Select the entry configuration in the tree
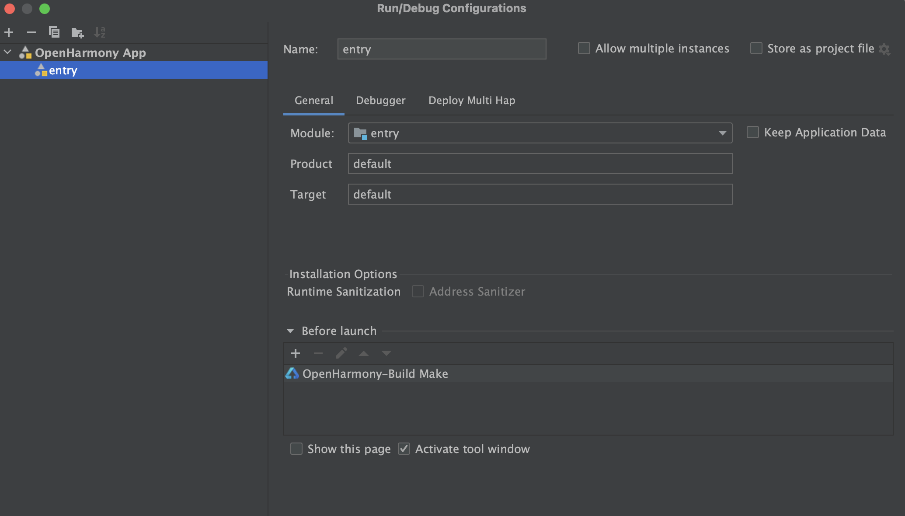The height and width of the screenshot is (516, 905). pos(134,70)
